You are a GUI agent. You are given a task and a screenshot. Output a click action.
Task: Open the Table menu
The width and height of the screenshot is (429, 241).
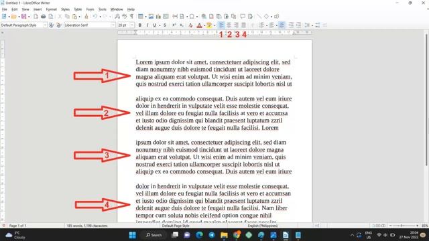click(x=78, y=9)
